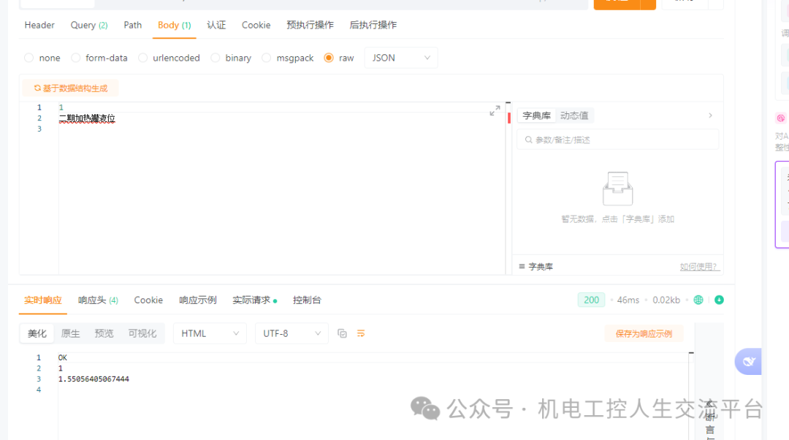Open the Path tab
This screenshot has height=440, width=789.
coord(133,25)
